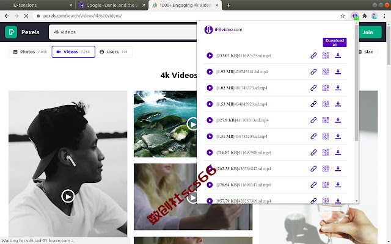This screenshot has height=244, width=391.
Task: Click the popup list vertical scrollbar
Action: pyautogui.click(x=356, y=84)
